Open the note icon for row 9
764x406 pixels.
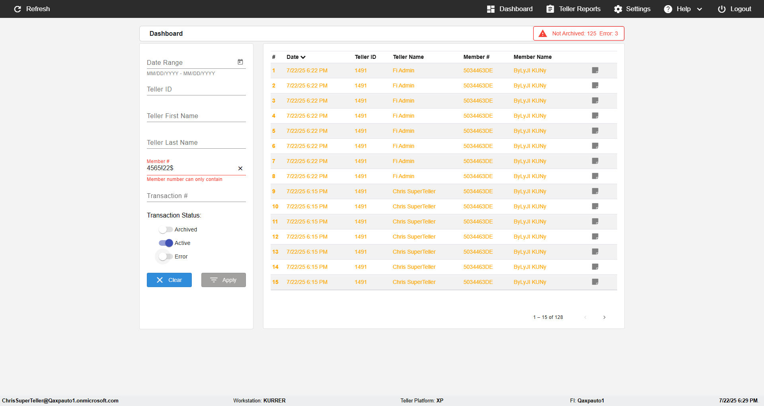(595, 191)
